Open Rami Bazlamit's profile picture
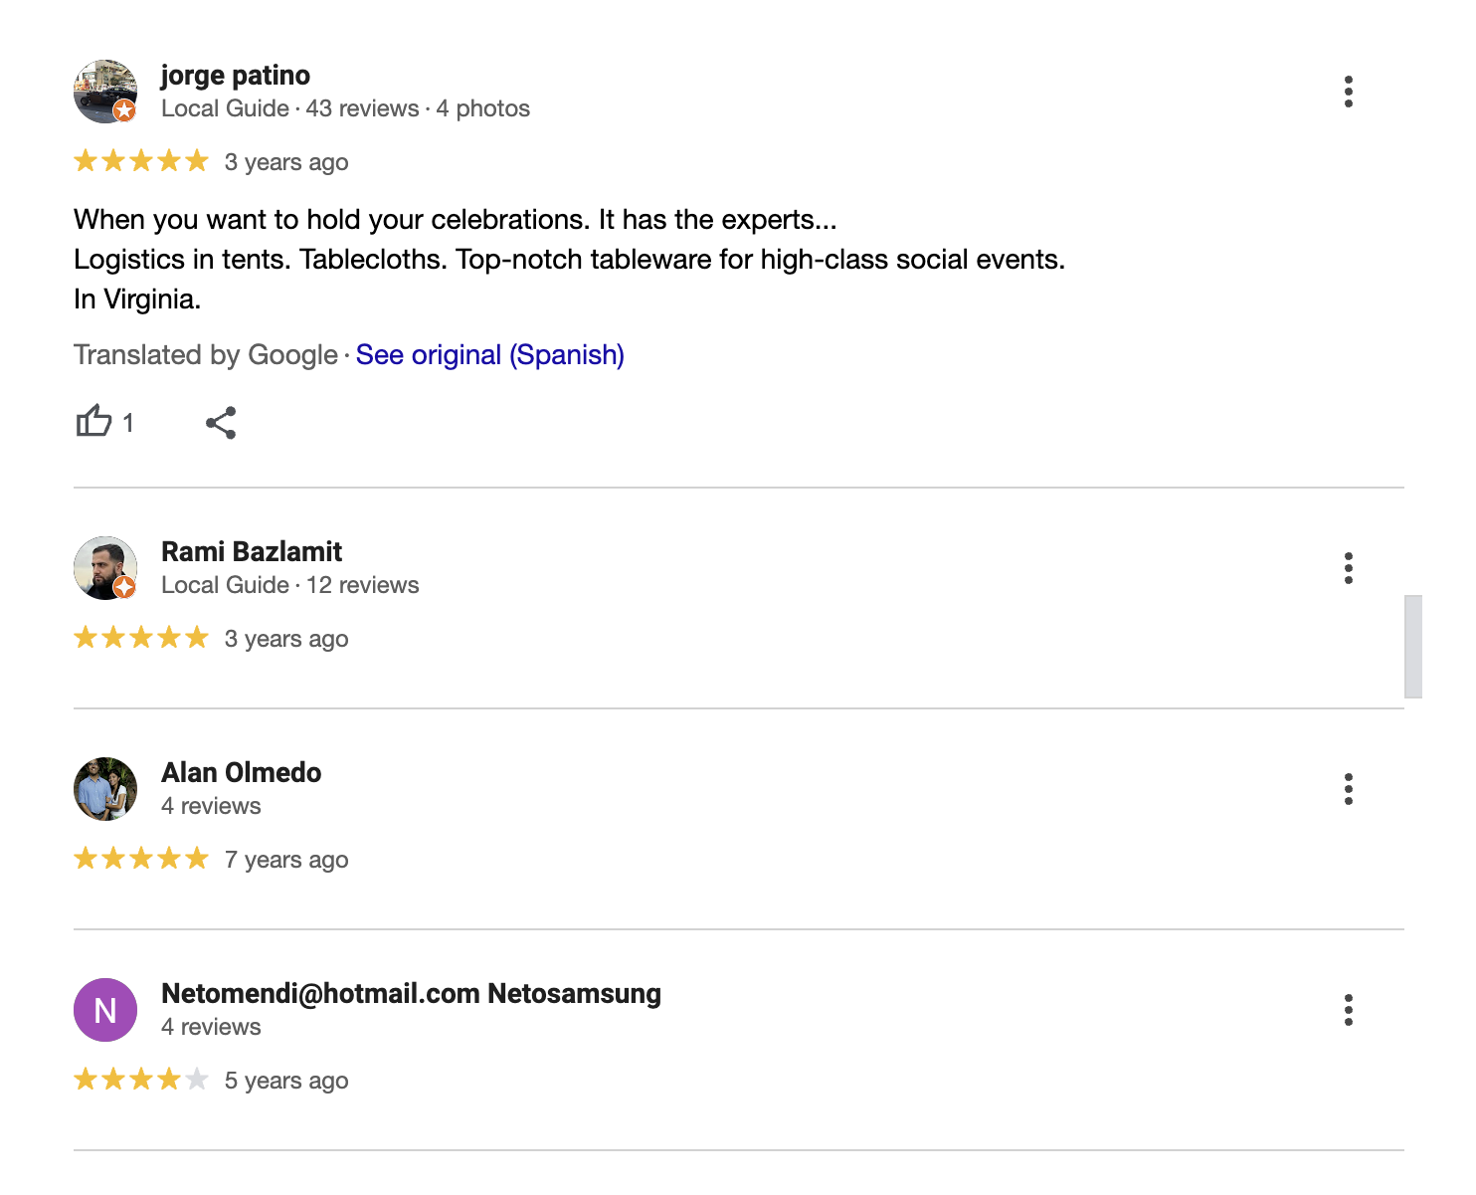Image resolution: width=1476 pixels, height=1195 pixels. pos(105,568)
